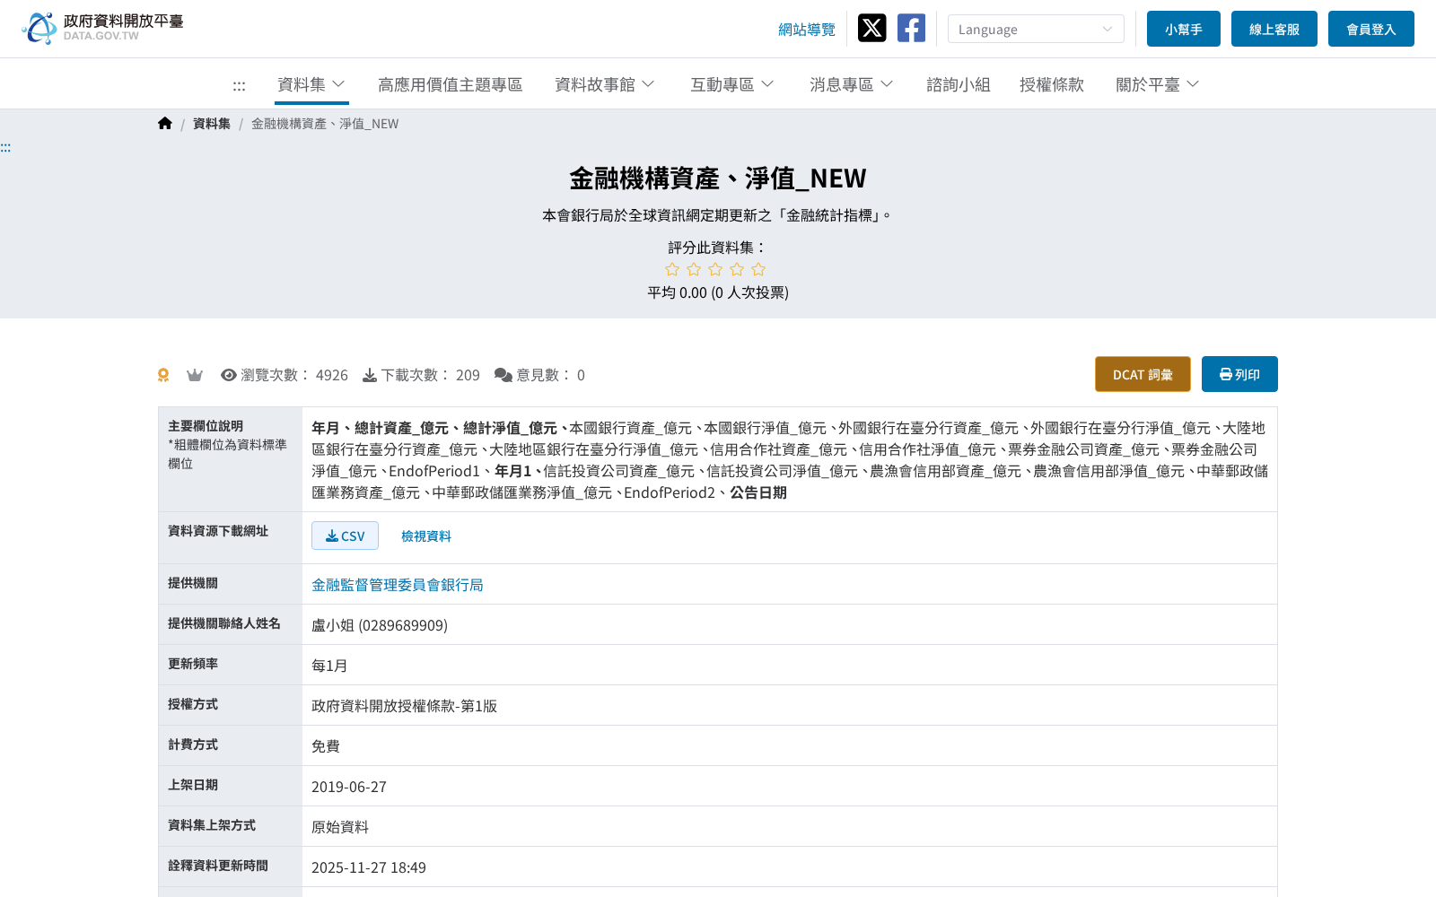Click the 主要欄位說明 row label
Image resolution: width=1436 pixels, height=897 pixels.
206,426
